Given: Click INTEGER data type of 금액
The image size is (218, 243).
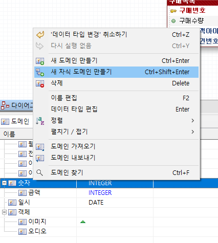Looking at the screenshot, I should (100, 193).
